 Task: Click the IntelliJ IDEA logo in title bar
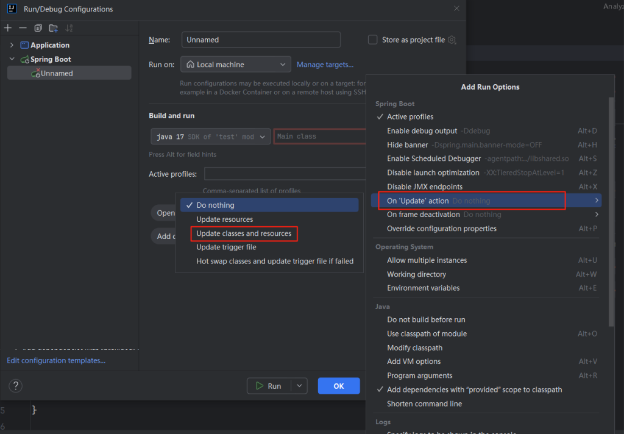point(12,9)
